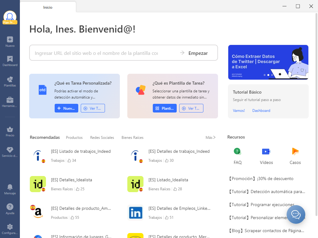Open the Programar ejecuciones tutorial link
The image size is (318, 238).
pyautogui.click(x=261, y=205)
